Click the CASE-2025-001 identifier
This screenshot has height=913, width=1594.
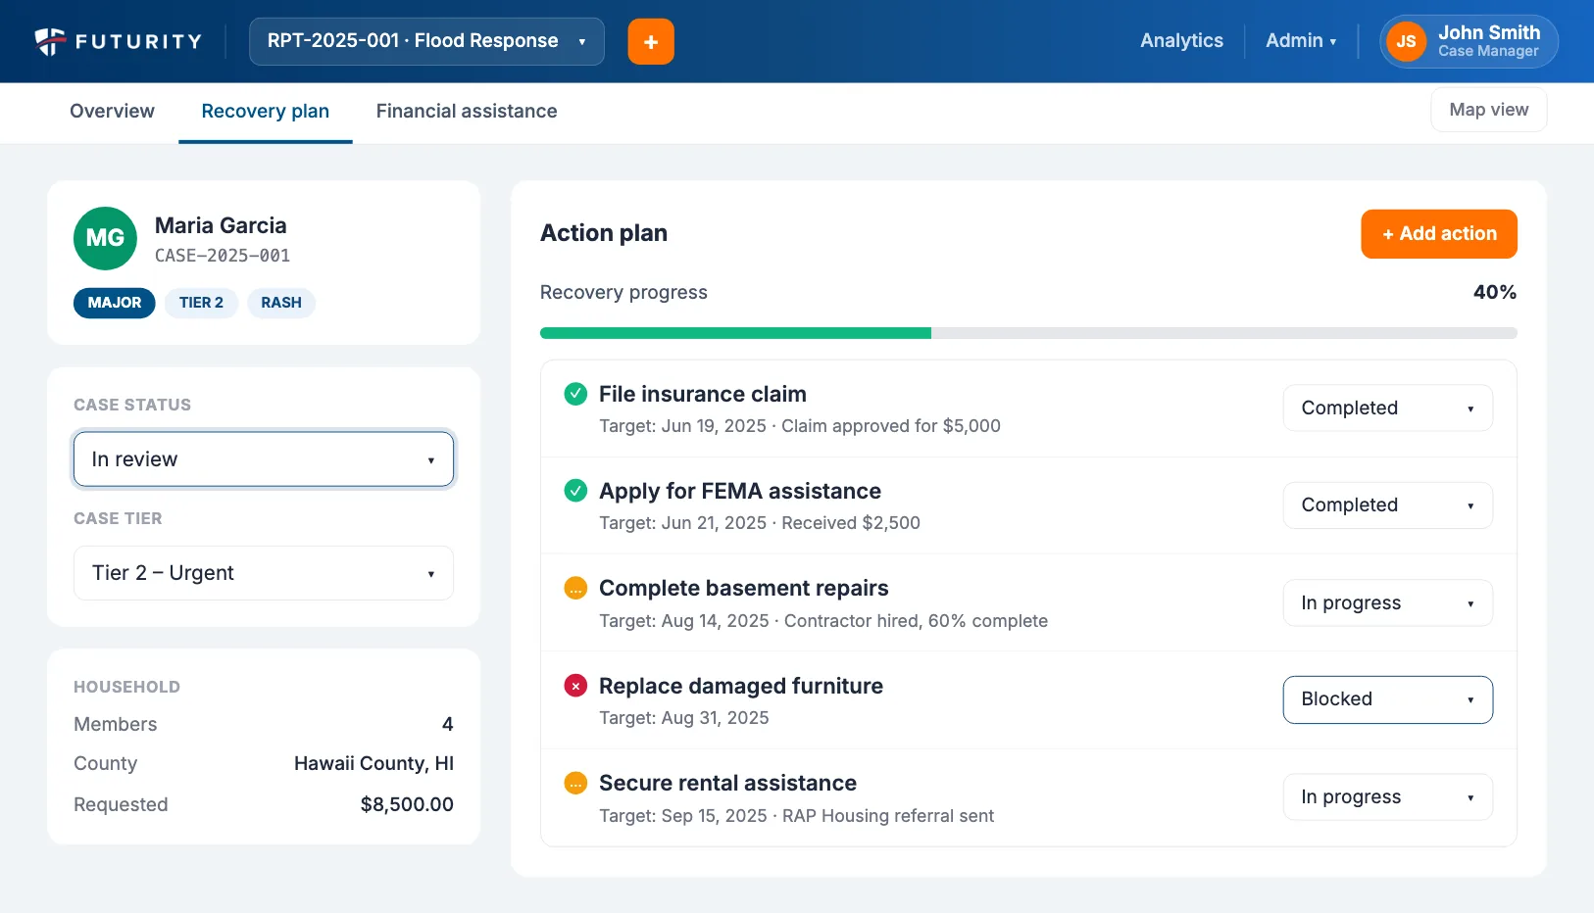click(x=223, y=256)
